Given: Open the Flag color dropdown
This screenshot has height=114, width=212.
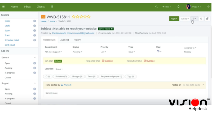Looking at the screenshot, I should 159,52.
